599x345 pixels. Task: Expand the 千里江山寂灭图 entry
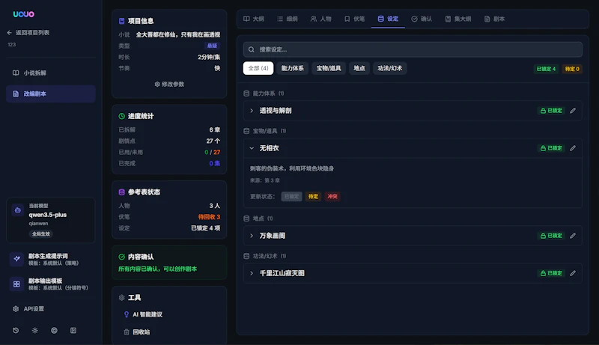click(252, 273)
